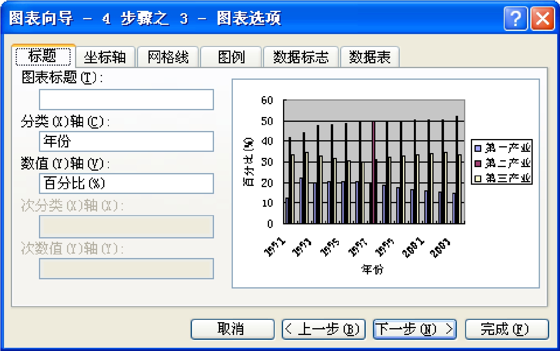This screenshot has width=560, height=351.
Task: Select the 图例 tab
Action: [x=231, y=57]
